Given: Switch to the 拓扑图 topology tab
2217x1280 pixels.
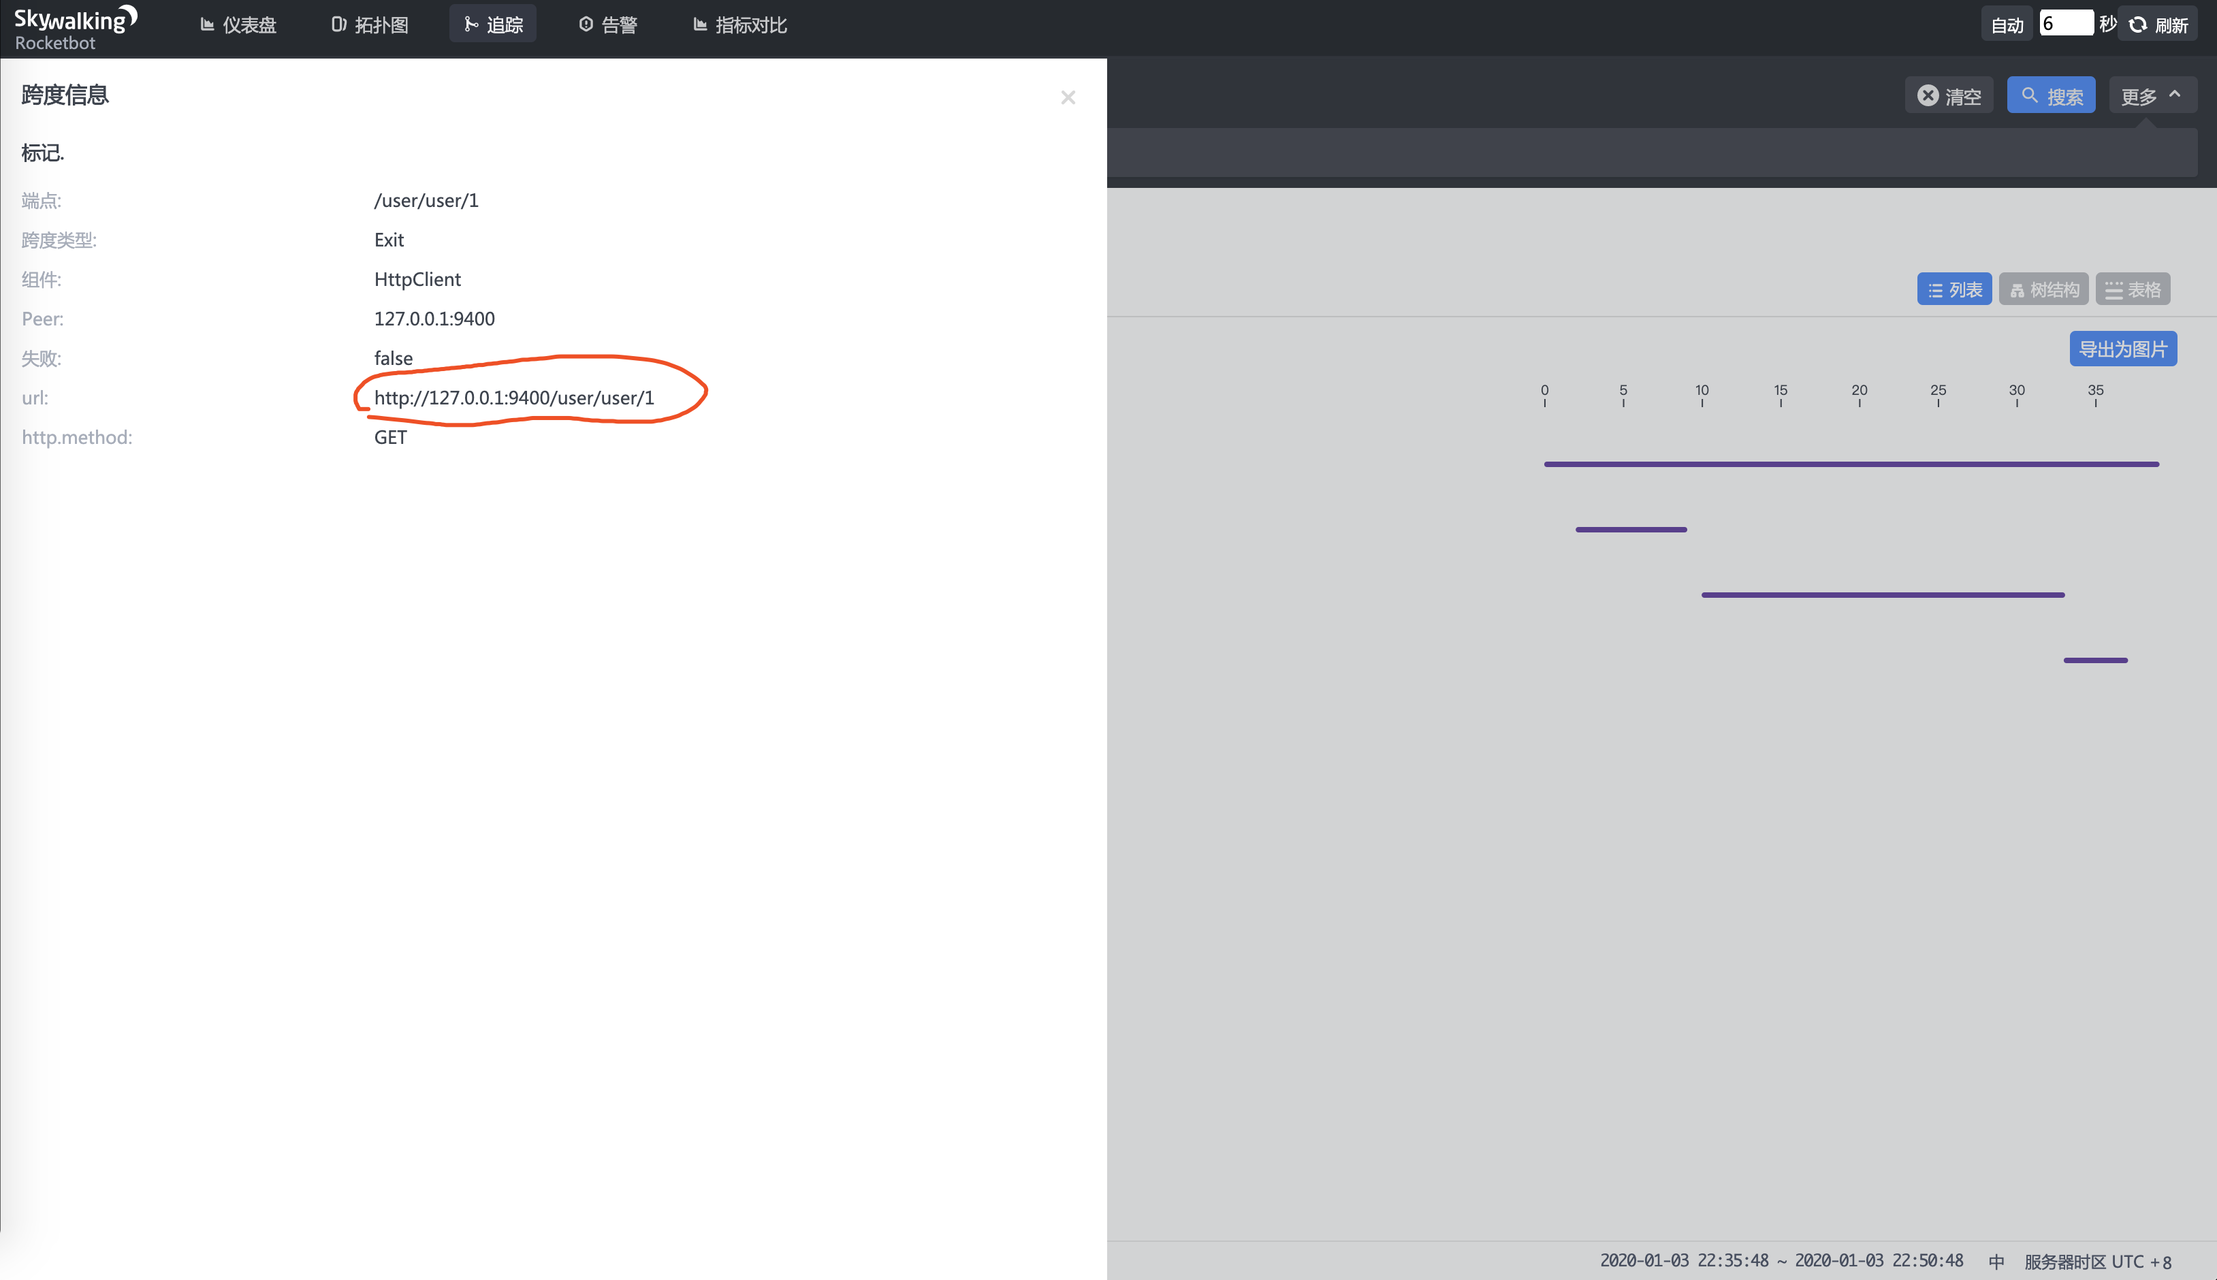Looking at the screenshot, I should click(x=370, y=25).
